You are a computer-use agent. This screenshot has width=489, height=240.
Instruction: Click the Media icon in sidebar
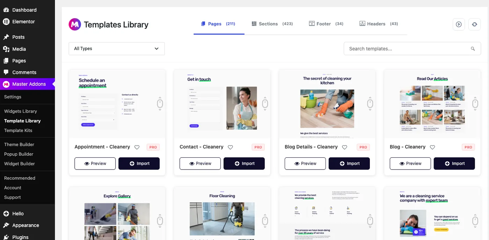click(x=6, y=49)
